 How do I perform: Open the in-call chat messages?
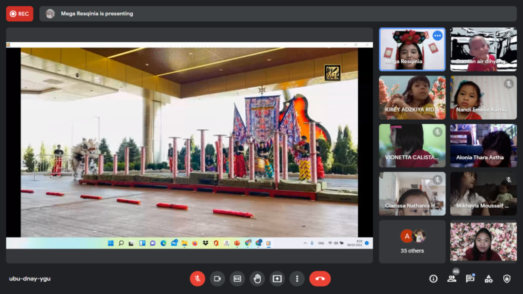(x=470, y=278)
